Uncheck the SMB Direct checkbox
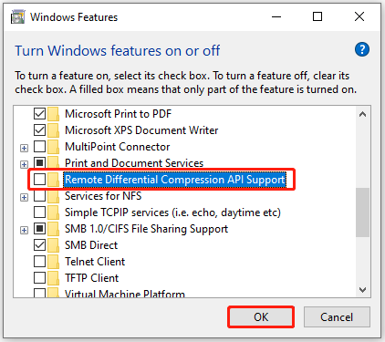 [x=39, y=245]
